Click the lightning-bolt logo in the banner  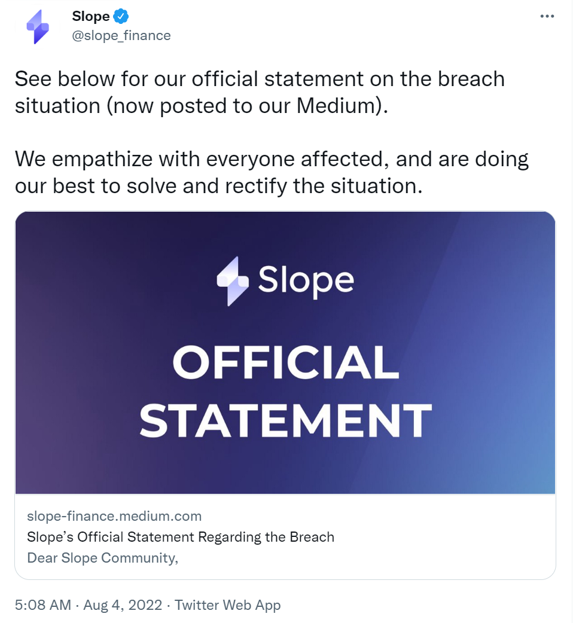(233, 281)
